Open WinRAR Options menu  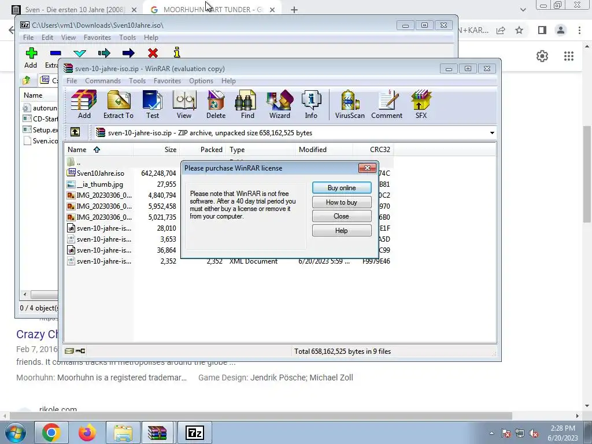pos(201,81)
